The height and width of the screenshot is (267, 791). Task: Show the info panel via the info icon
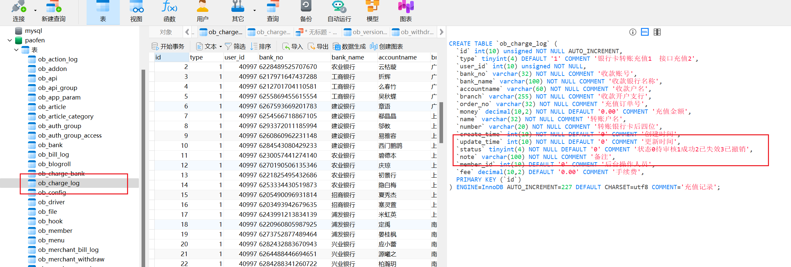pos(632,32)
